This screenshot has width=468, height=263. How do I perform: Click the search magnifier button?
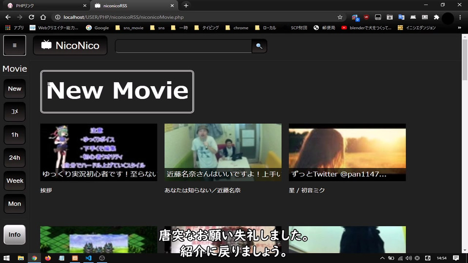pos(259,46)
